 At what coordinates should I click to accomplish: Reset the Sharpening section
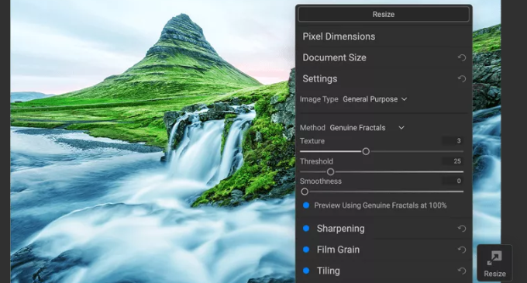point(462,229)
